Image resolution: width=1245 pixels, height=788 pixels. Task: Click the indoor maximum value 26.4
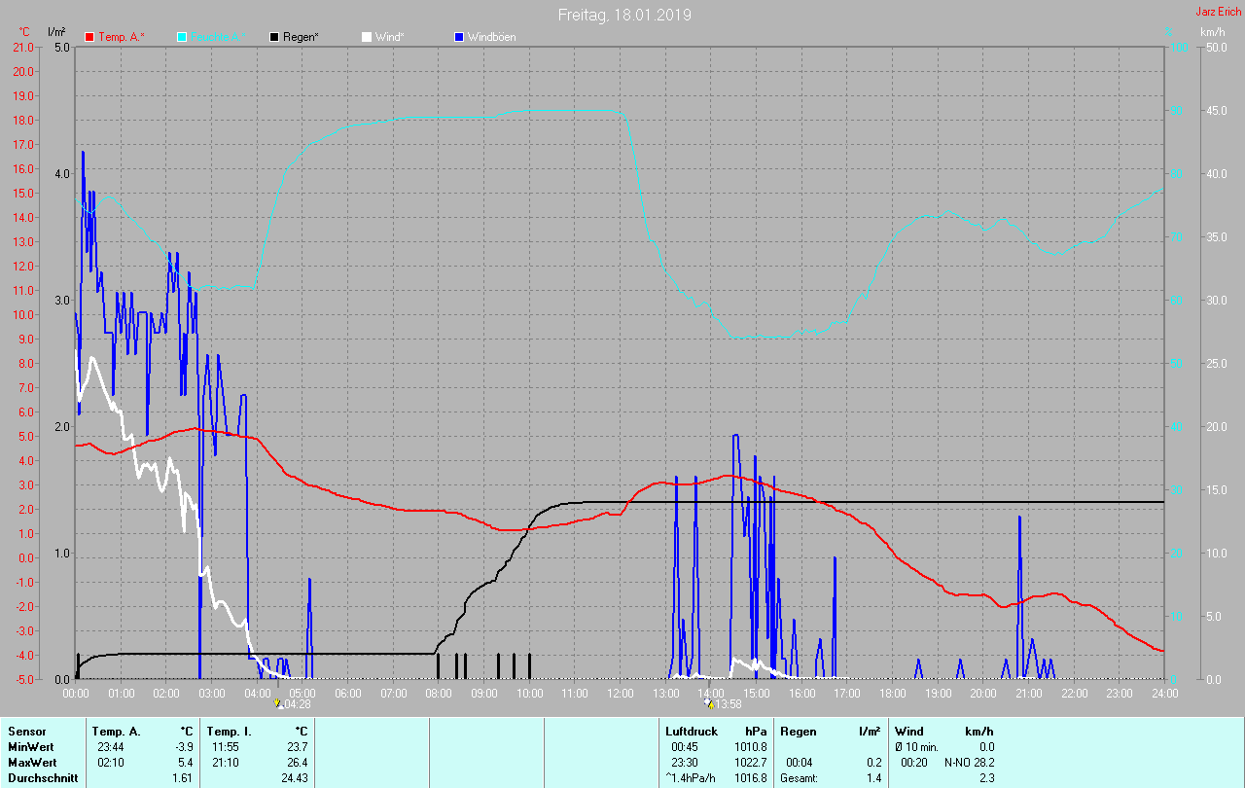pyautogui.click(x=297, y=762)
